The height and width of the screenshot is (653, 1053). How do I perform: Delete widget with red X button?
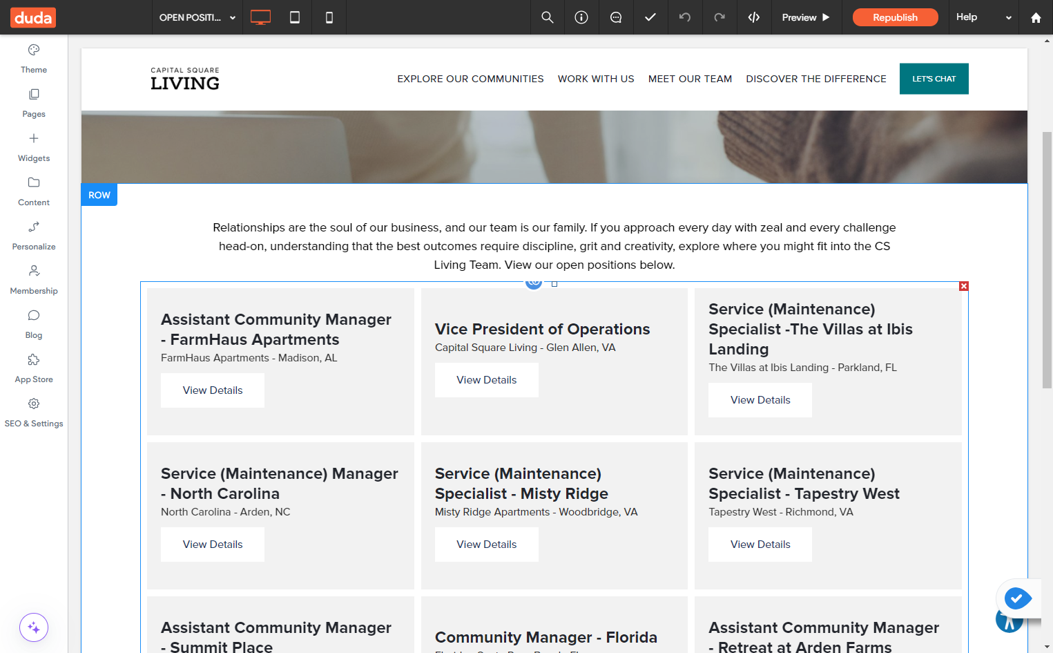964,286
